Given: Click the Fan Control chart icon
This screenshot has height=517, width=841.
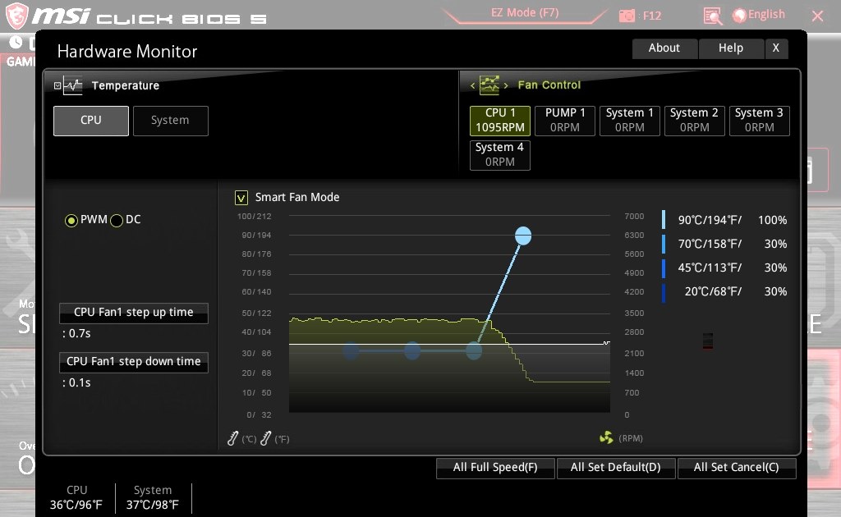Looking at the screenshot, I should (x=489, y=85).
